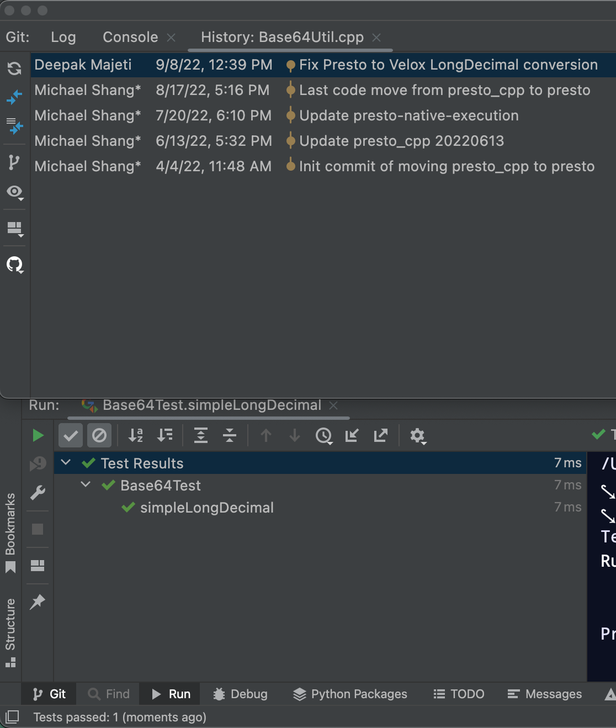The width and height of the screenshot is (616, 728).
Task: Click 9/8/22, 12:39 PM date cell
Action: tap(214, 65)
